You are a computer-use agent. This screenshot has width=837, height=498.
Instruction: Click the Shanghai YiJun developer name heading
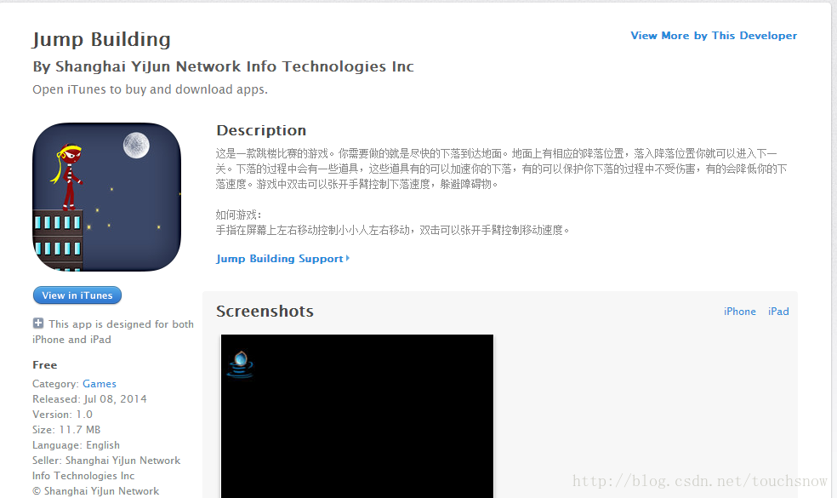click(x=223, y=66)
